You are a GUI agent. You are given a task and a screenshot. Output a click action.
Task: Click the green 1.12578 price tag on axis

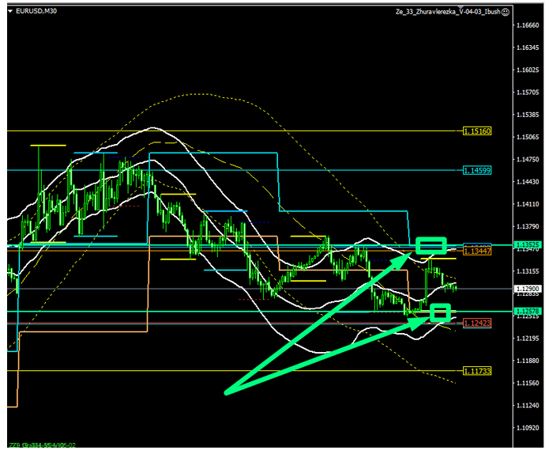(x=528, y=312)
